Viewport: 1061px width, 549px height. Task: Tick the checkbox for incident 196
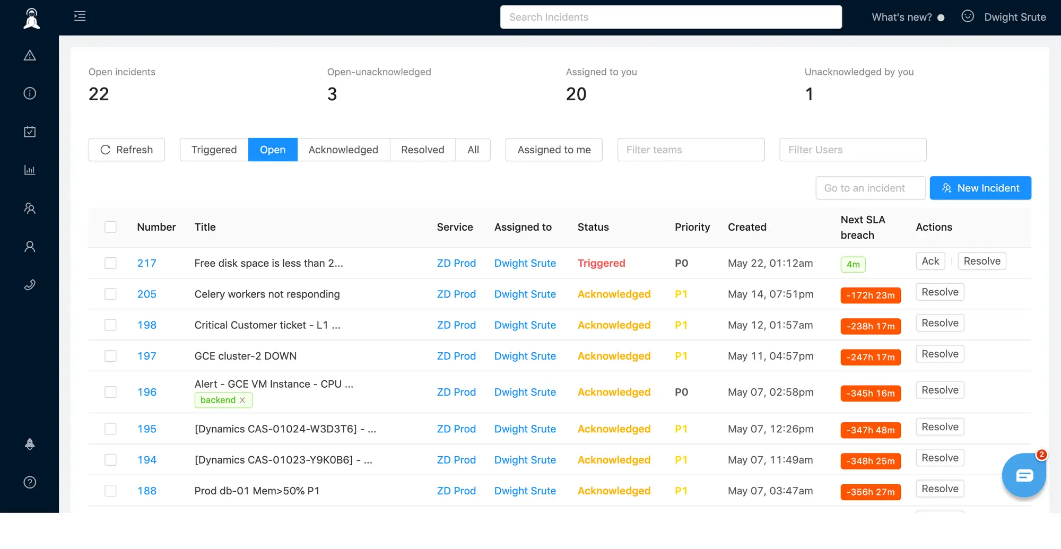click(x=110, y=392)
